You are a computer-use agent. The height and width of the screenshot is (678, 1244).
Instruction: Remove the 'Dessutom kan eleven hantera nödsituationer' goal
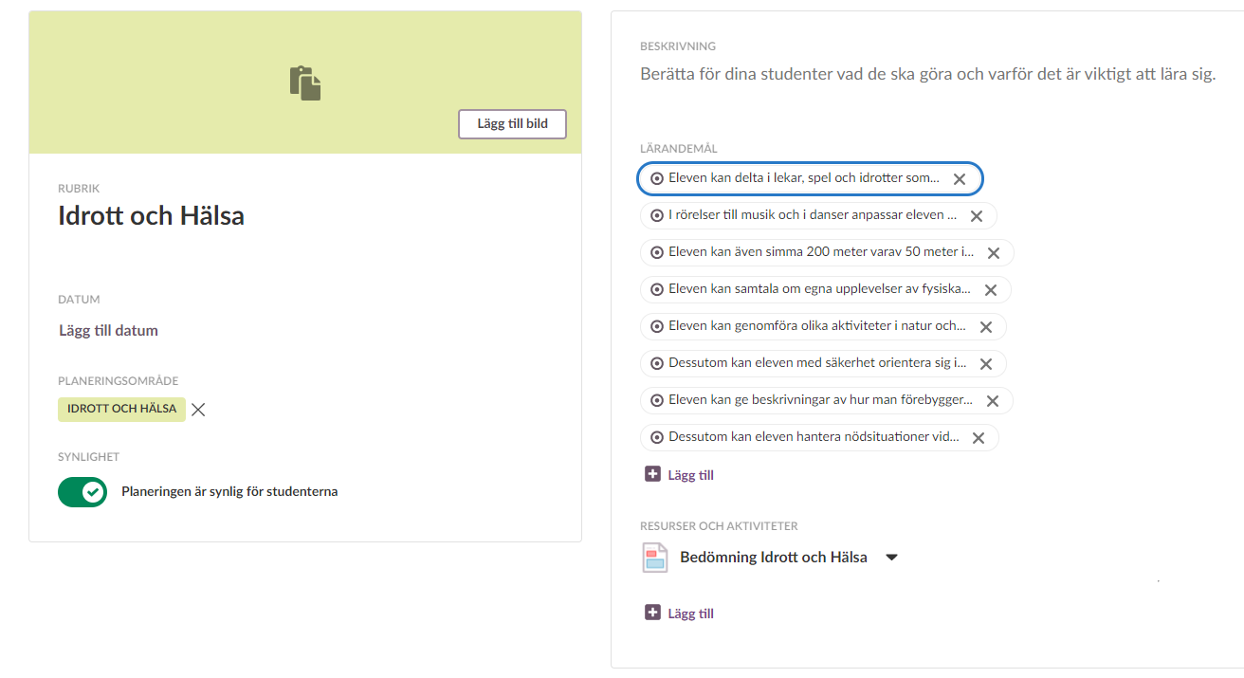(x=978, y=438)
